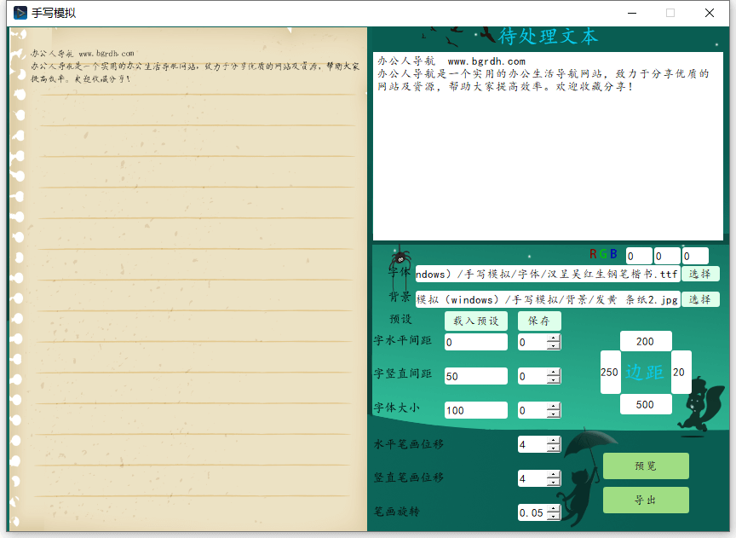Click the handwriting preview paper image
The image size is (736, 538).
coord(187,281)
